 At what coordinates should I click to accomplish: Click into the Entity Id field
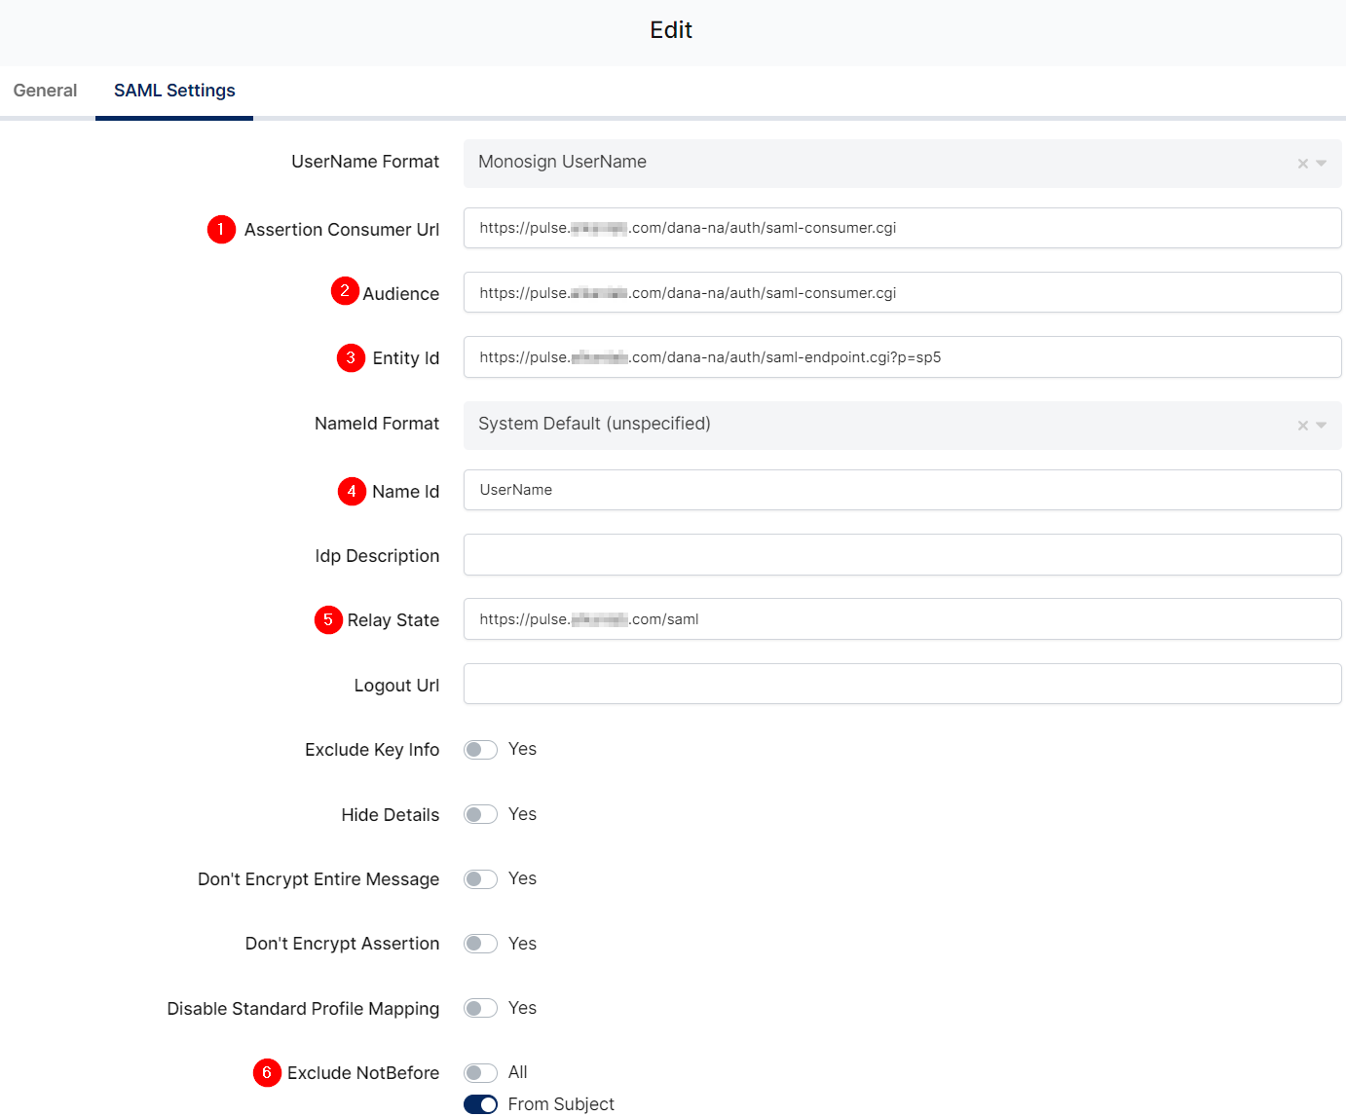pyautogui.click(x=902, y=357)
